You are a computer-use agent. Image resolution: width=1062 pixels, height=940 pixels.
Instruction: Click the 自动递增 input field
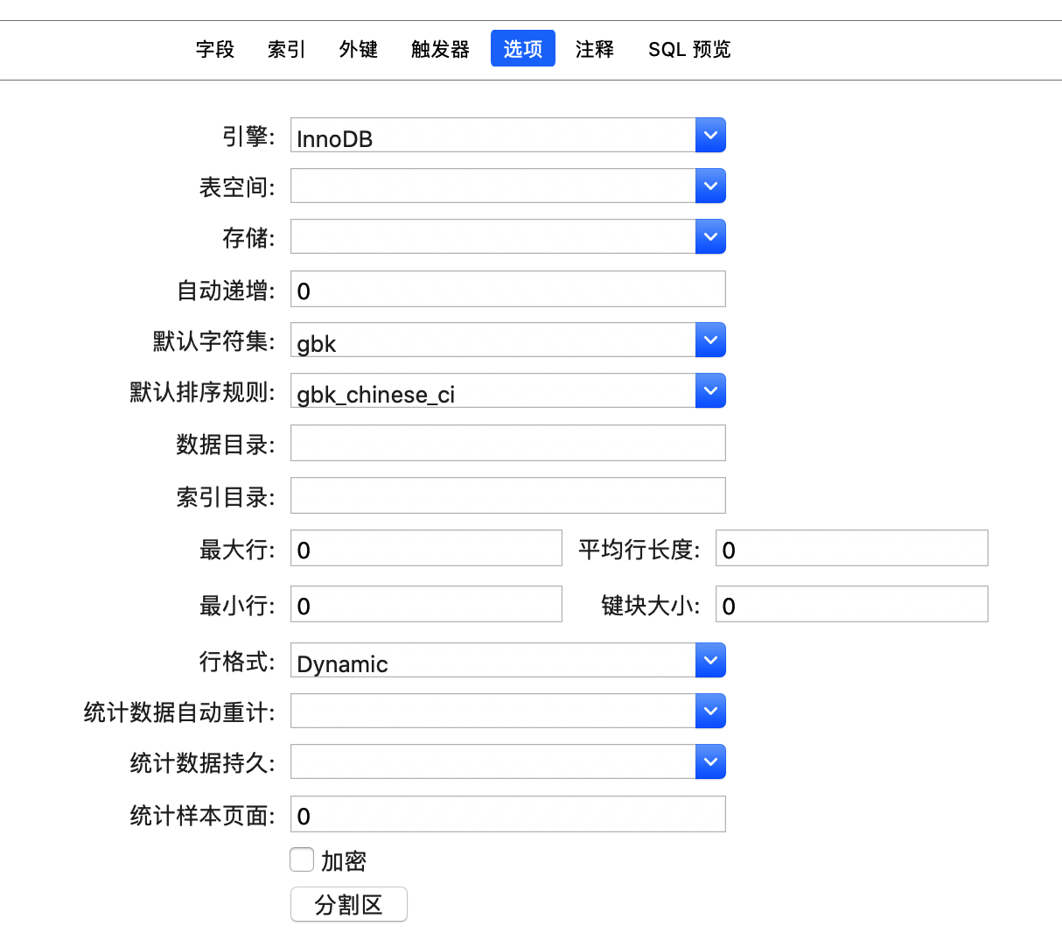[x=508, y=289]
